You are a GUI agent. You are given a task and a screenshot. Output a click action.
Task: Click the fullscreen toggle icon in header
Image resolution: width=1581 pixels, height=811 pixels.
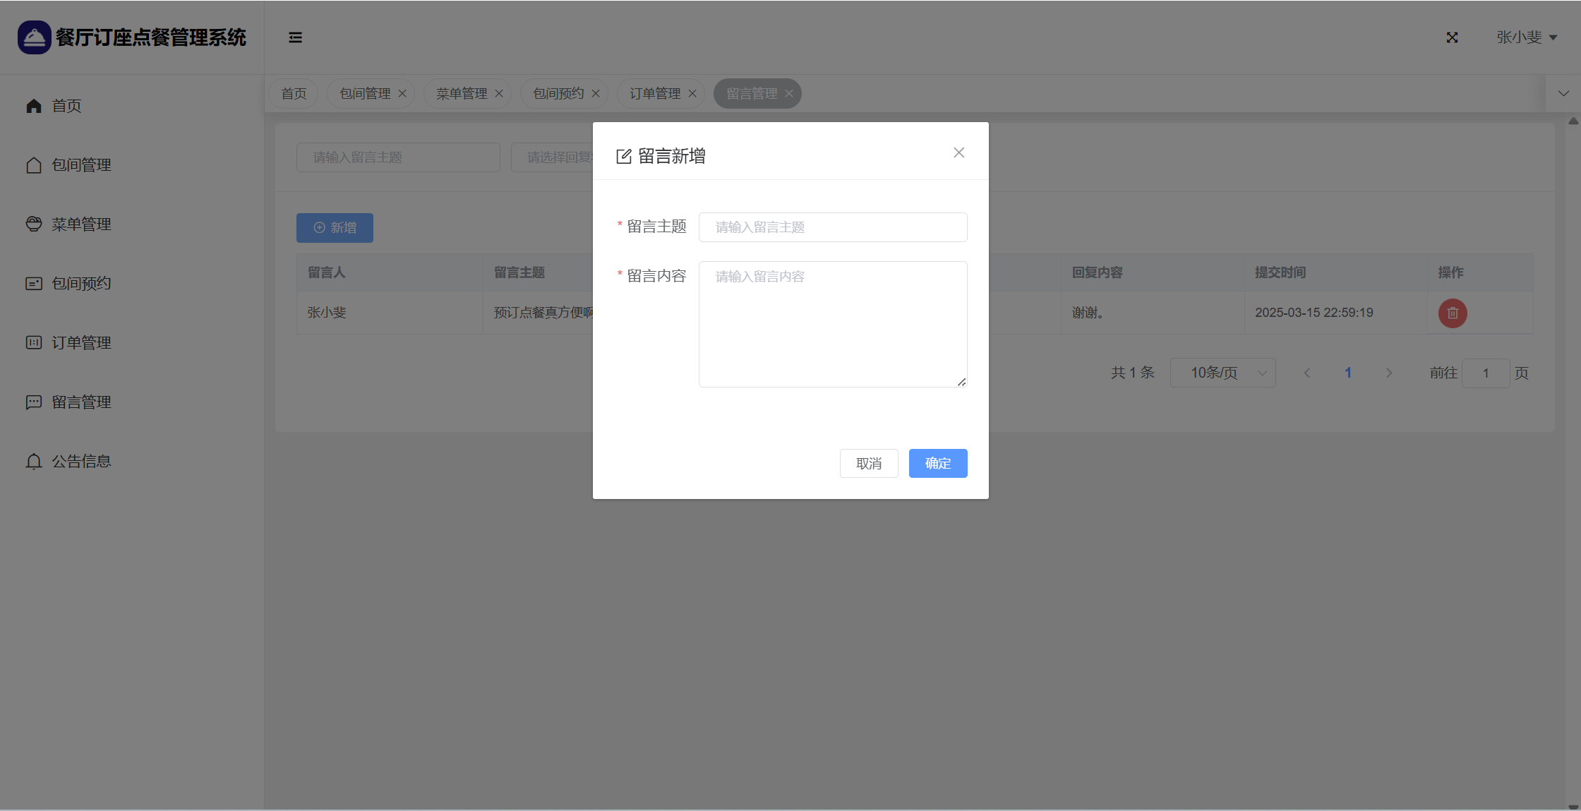coord(1452,37)
